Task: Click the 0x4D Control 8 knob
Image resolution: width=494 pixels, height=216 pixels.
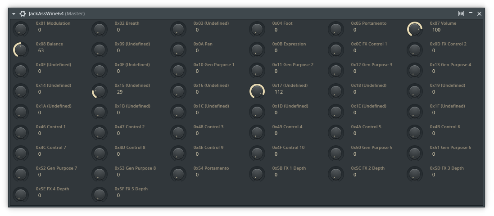Action: (99, 153)
